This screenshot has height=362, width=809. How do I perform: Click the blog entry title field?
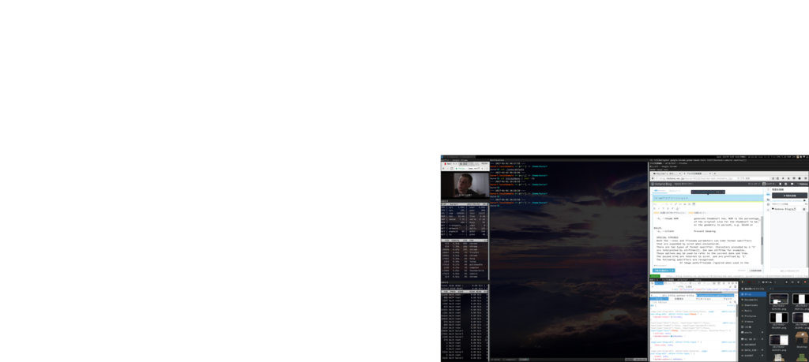click(x=707, y=198)
